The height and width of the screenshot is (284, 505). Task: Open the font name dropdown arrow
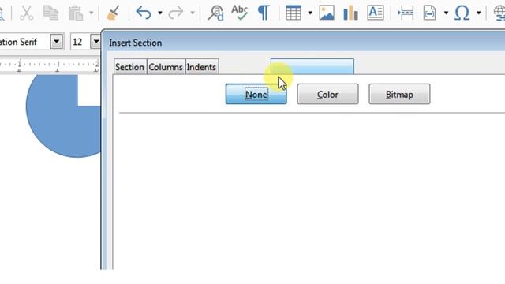(x=57, y=42)
